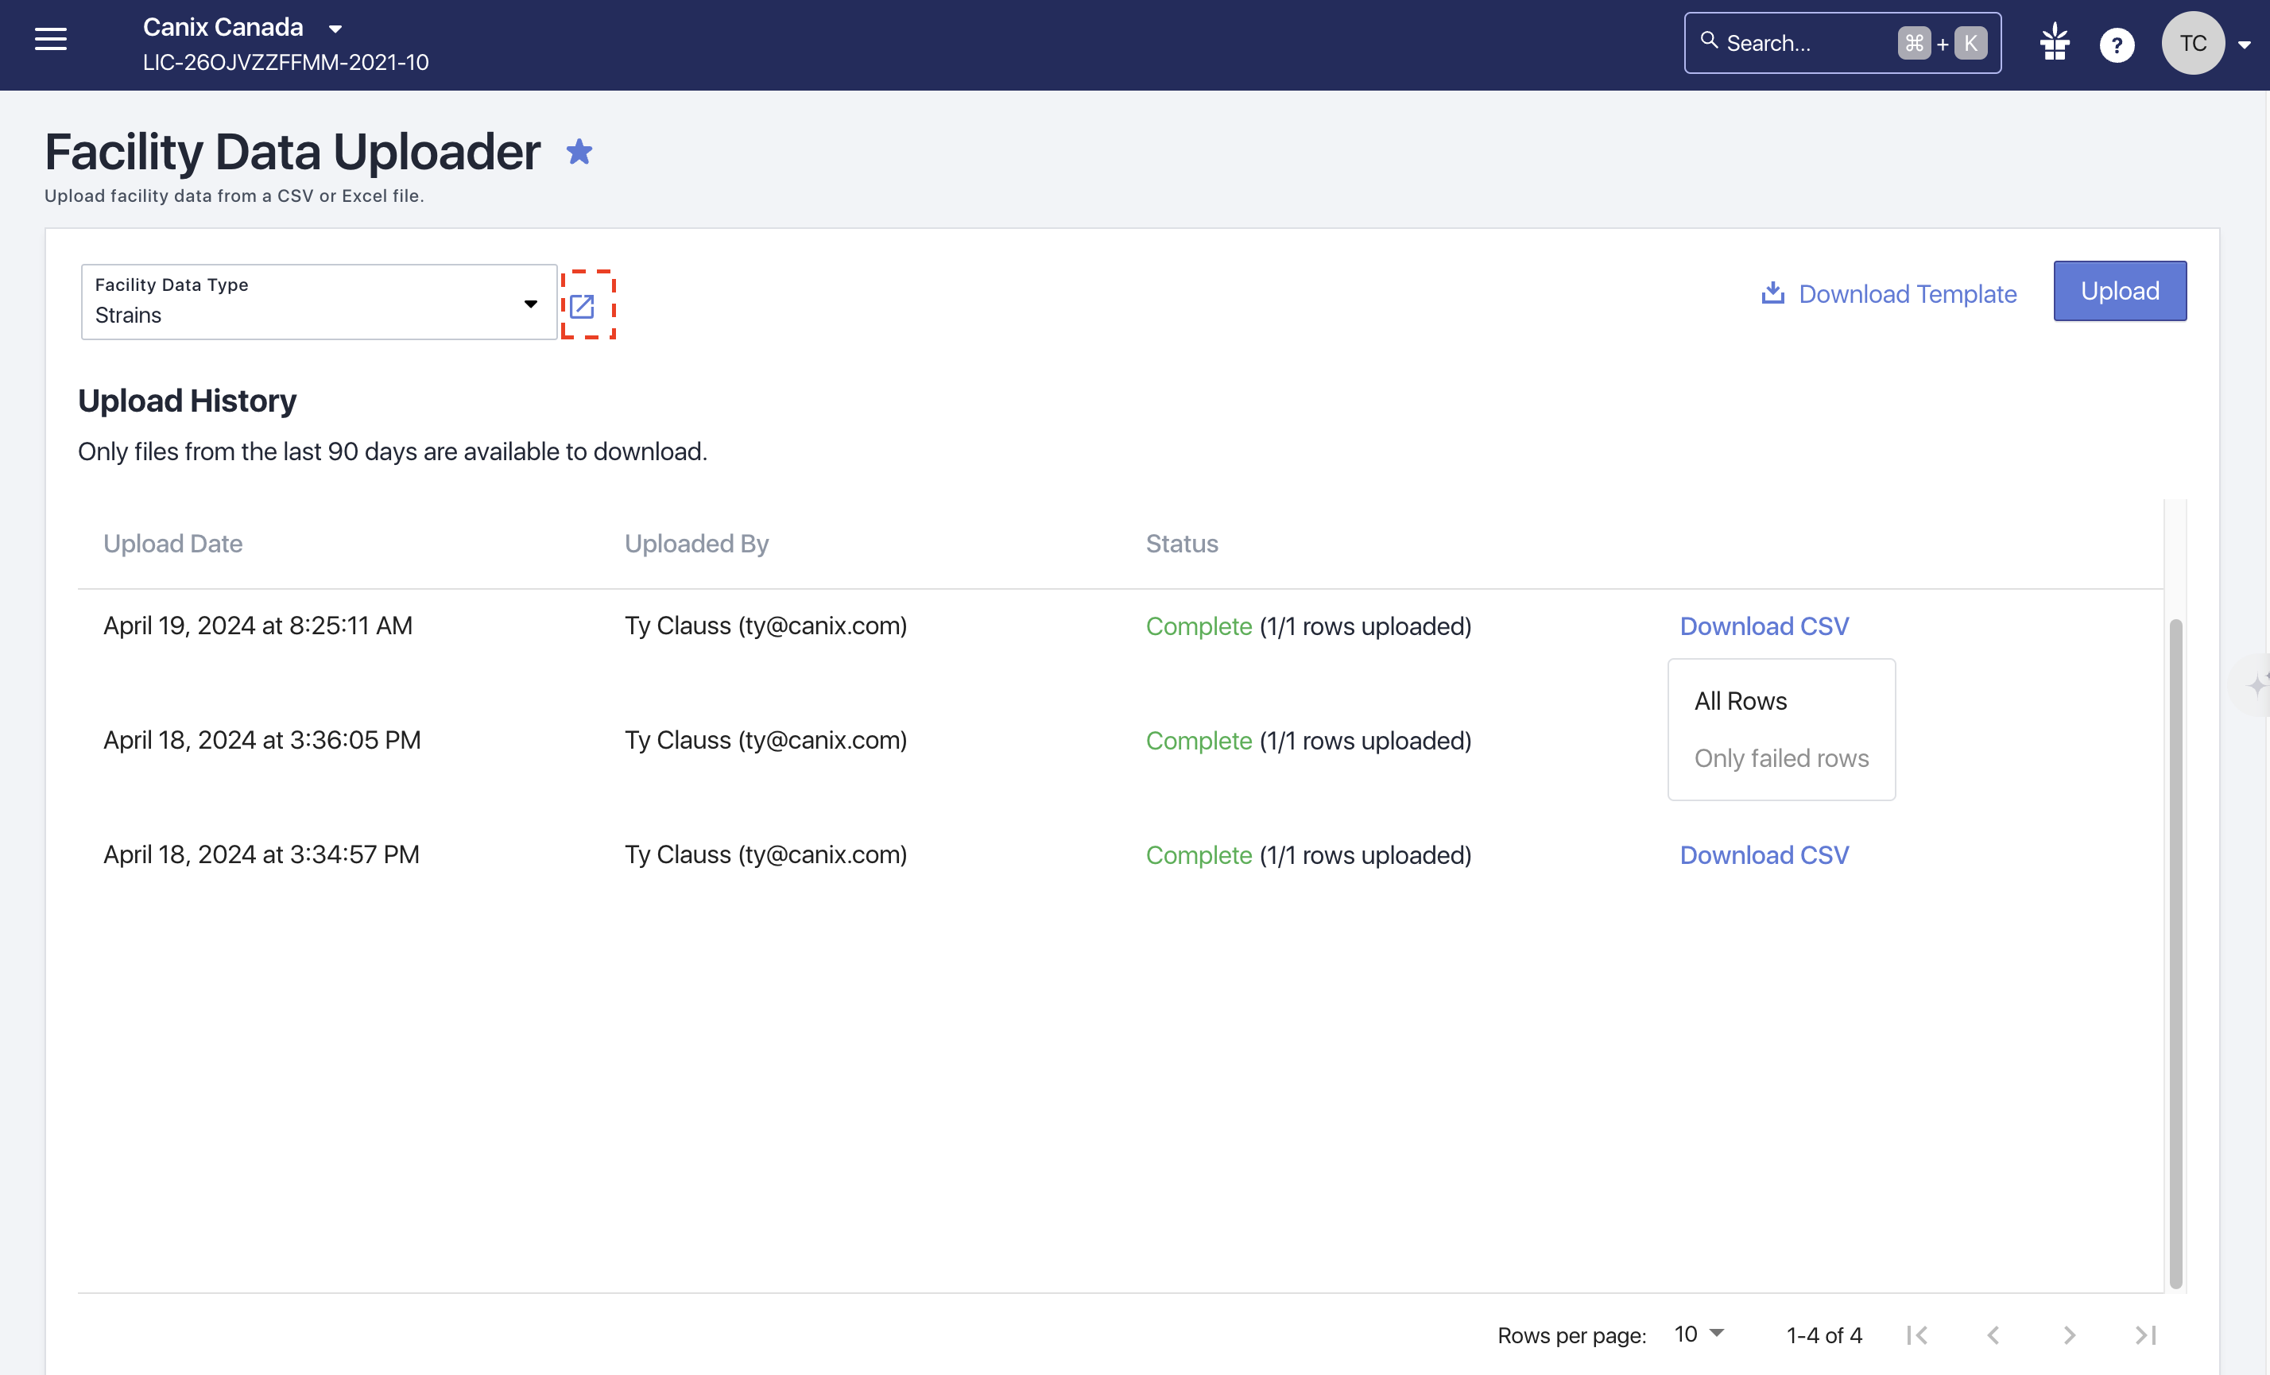Click the Status column header
2270x1375 pixels.
[1182, 544]
